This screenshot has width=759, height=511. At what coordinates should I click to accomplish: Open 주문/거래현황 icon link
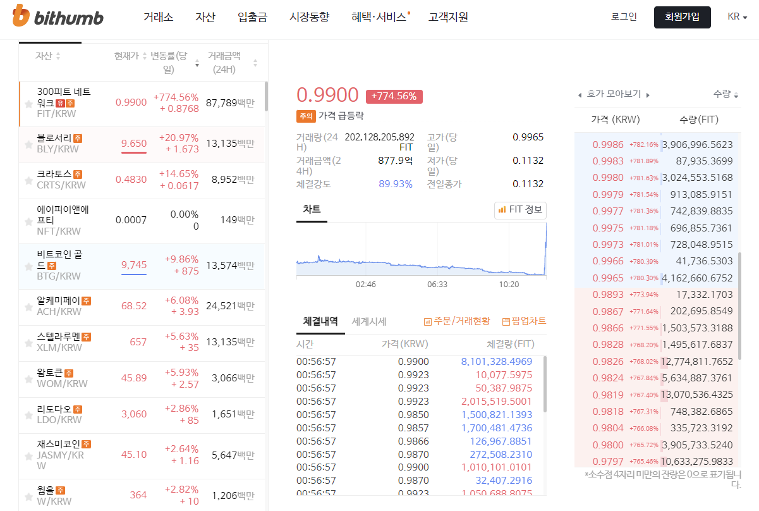coord(428,322)
